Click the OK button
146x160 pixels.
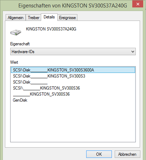coord(99,154)
